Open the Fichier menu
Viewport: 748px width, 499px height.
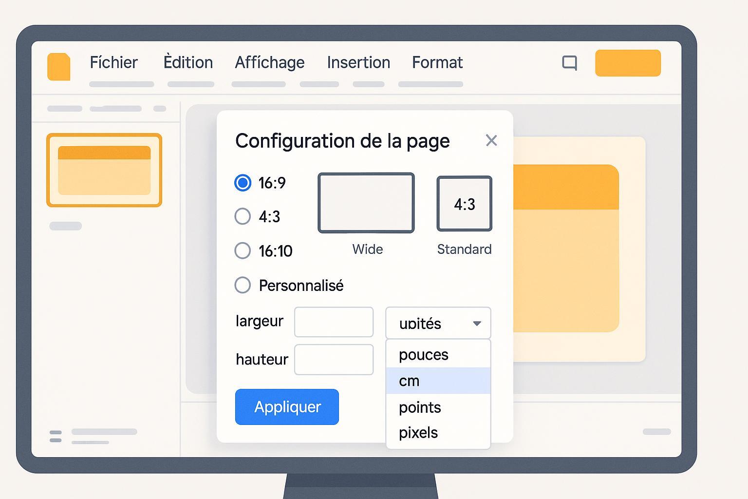click(x=113, y=62)
